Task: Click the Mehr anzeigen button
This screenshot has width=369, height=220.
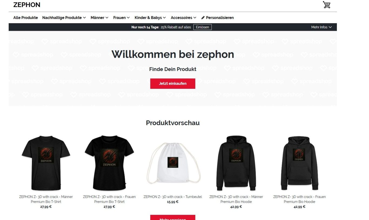Action: [173, 218]
